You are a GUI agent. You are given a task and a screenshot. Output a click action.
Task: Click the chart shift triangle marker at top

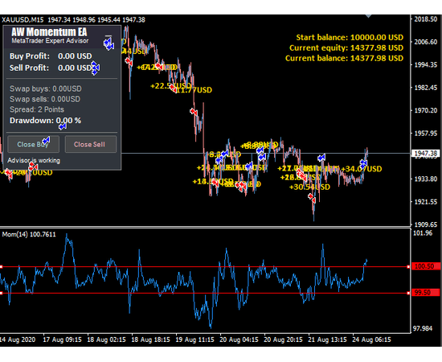coord(368,16)
